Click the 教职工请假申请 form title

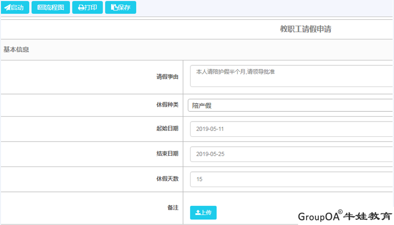point(305,29)
